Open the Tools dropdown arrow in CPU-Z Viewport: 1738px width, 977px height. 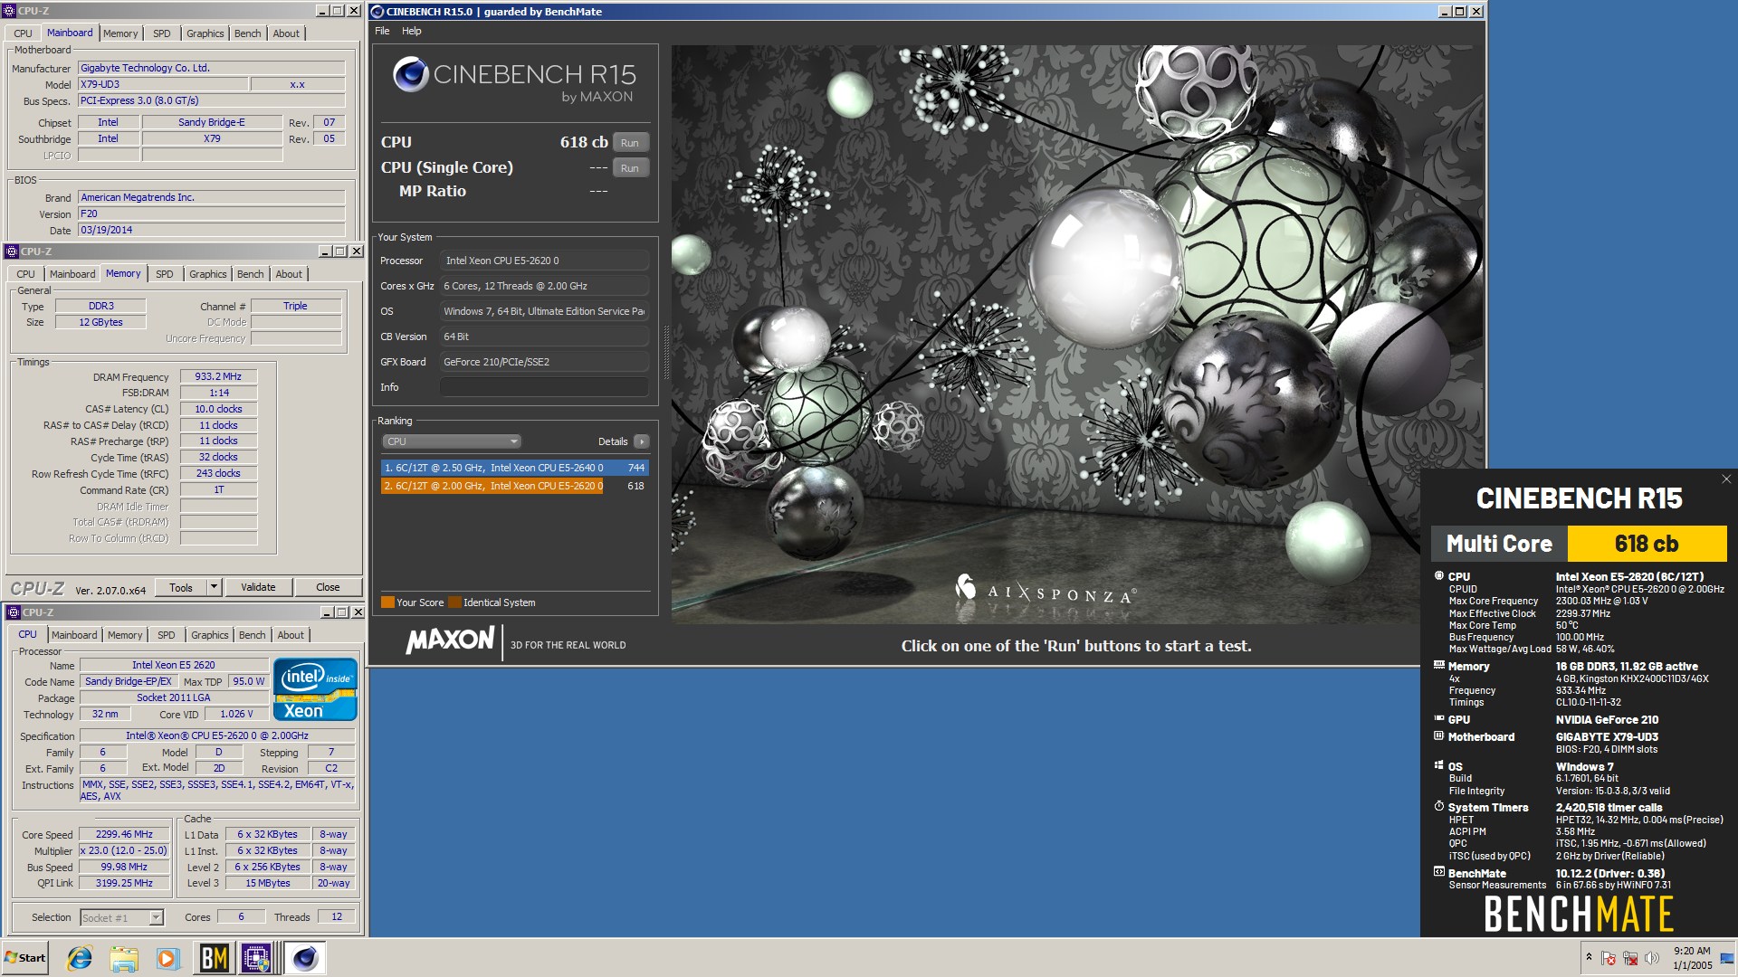(215, 587)
